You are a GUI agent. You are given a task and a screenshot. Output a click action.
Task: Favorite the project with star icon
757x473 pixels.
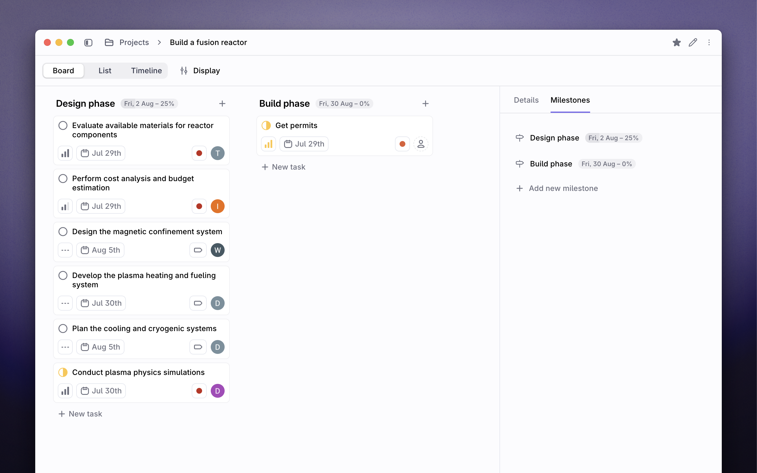pos(676,43)
